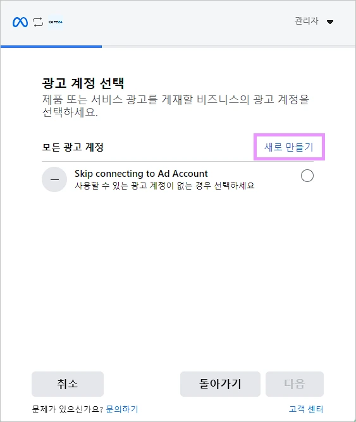356x422 pixels.
Task: Click the 사용할 수 있는 광고 계정이 없는 경우 subtitle
Action: 164,186
